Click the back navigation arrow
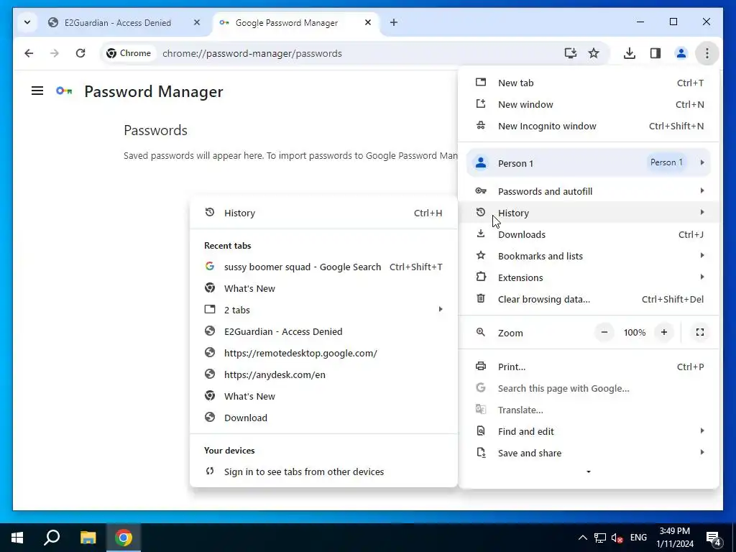Viewport: 736px width, 552px height. coord(29,53)
